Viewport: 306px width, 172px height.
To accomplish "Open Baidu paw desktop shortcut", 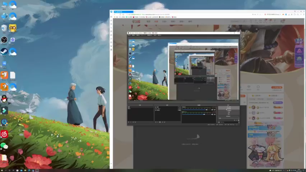I will (x=13, y=40).
